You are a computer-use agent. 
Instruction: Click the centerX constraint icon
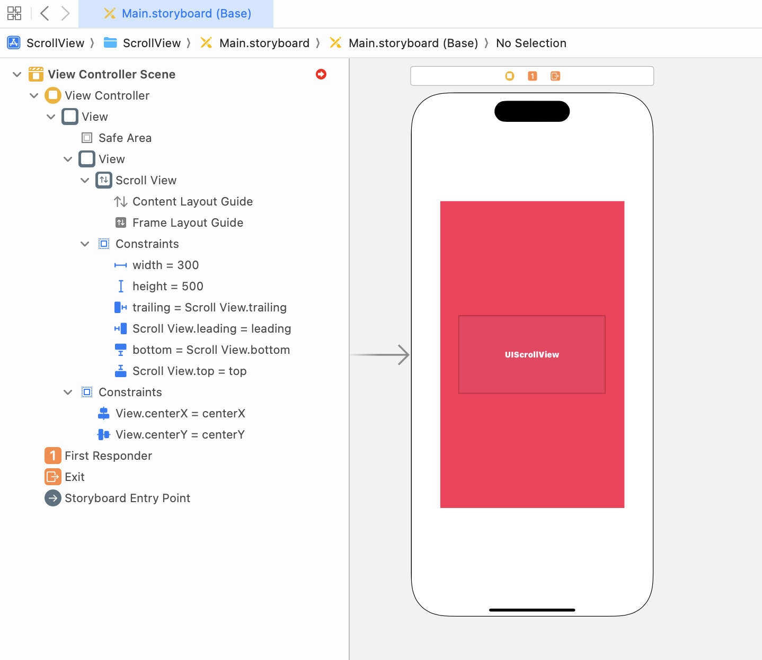click(104, 413)
